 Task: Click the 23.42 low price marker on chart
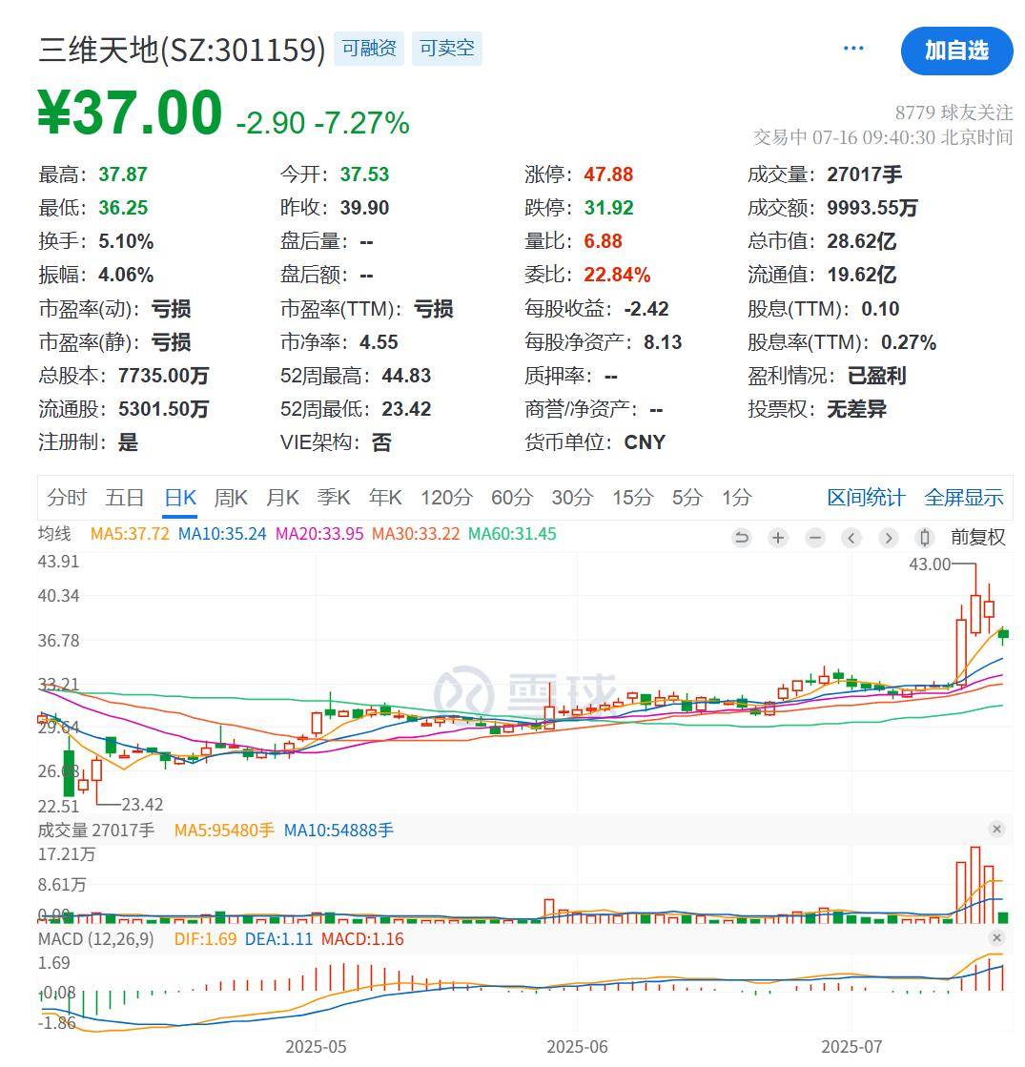coord(142,805)
